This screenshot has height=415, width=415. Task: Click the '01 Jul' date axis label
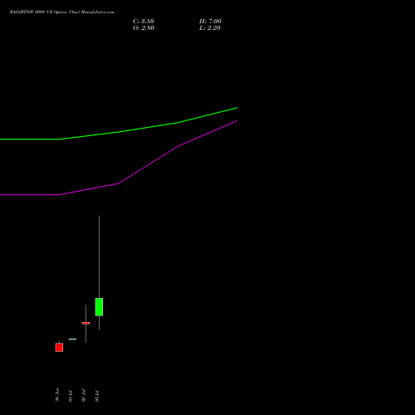coord(71,396)
